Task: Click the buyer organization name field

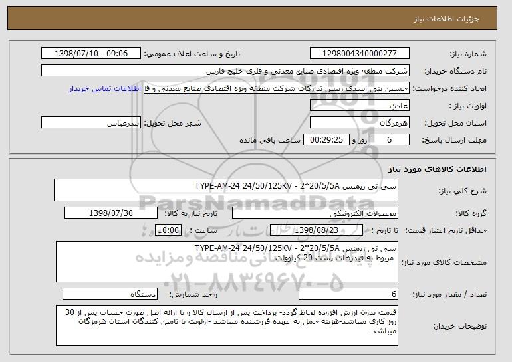Action: tap(225, 71)
